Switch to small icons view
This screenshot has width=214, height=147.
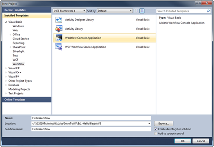[136, 11]
